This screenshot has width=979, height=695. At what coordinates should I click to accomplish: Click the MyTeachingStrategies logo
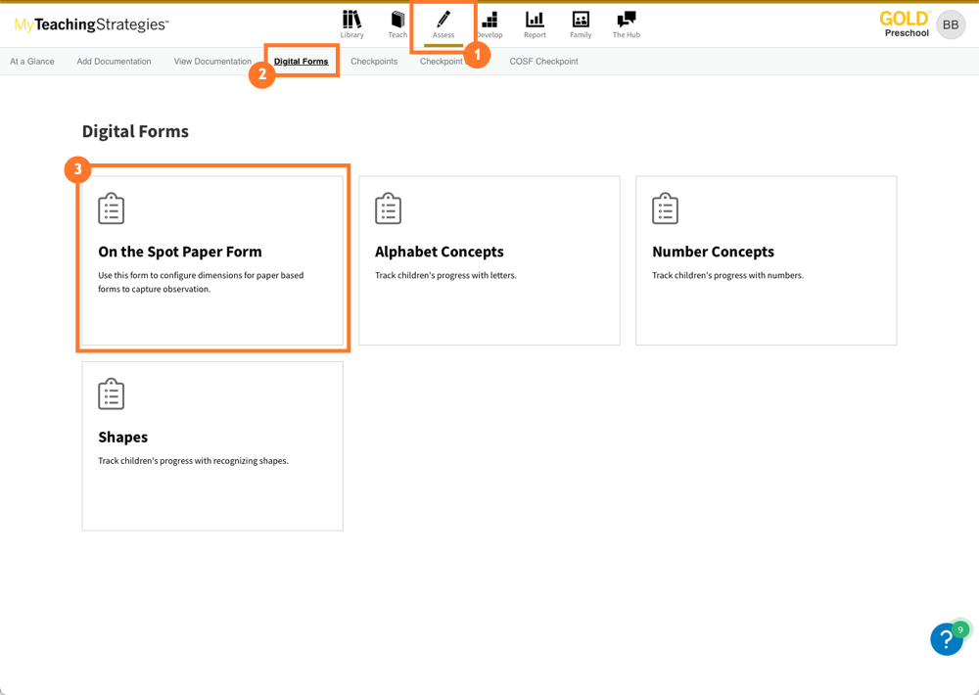91,24
